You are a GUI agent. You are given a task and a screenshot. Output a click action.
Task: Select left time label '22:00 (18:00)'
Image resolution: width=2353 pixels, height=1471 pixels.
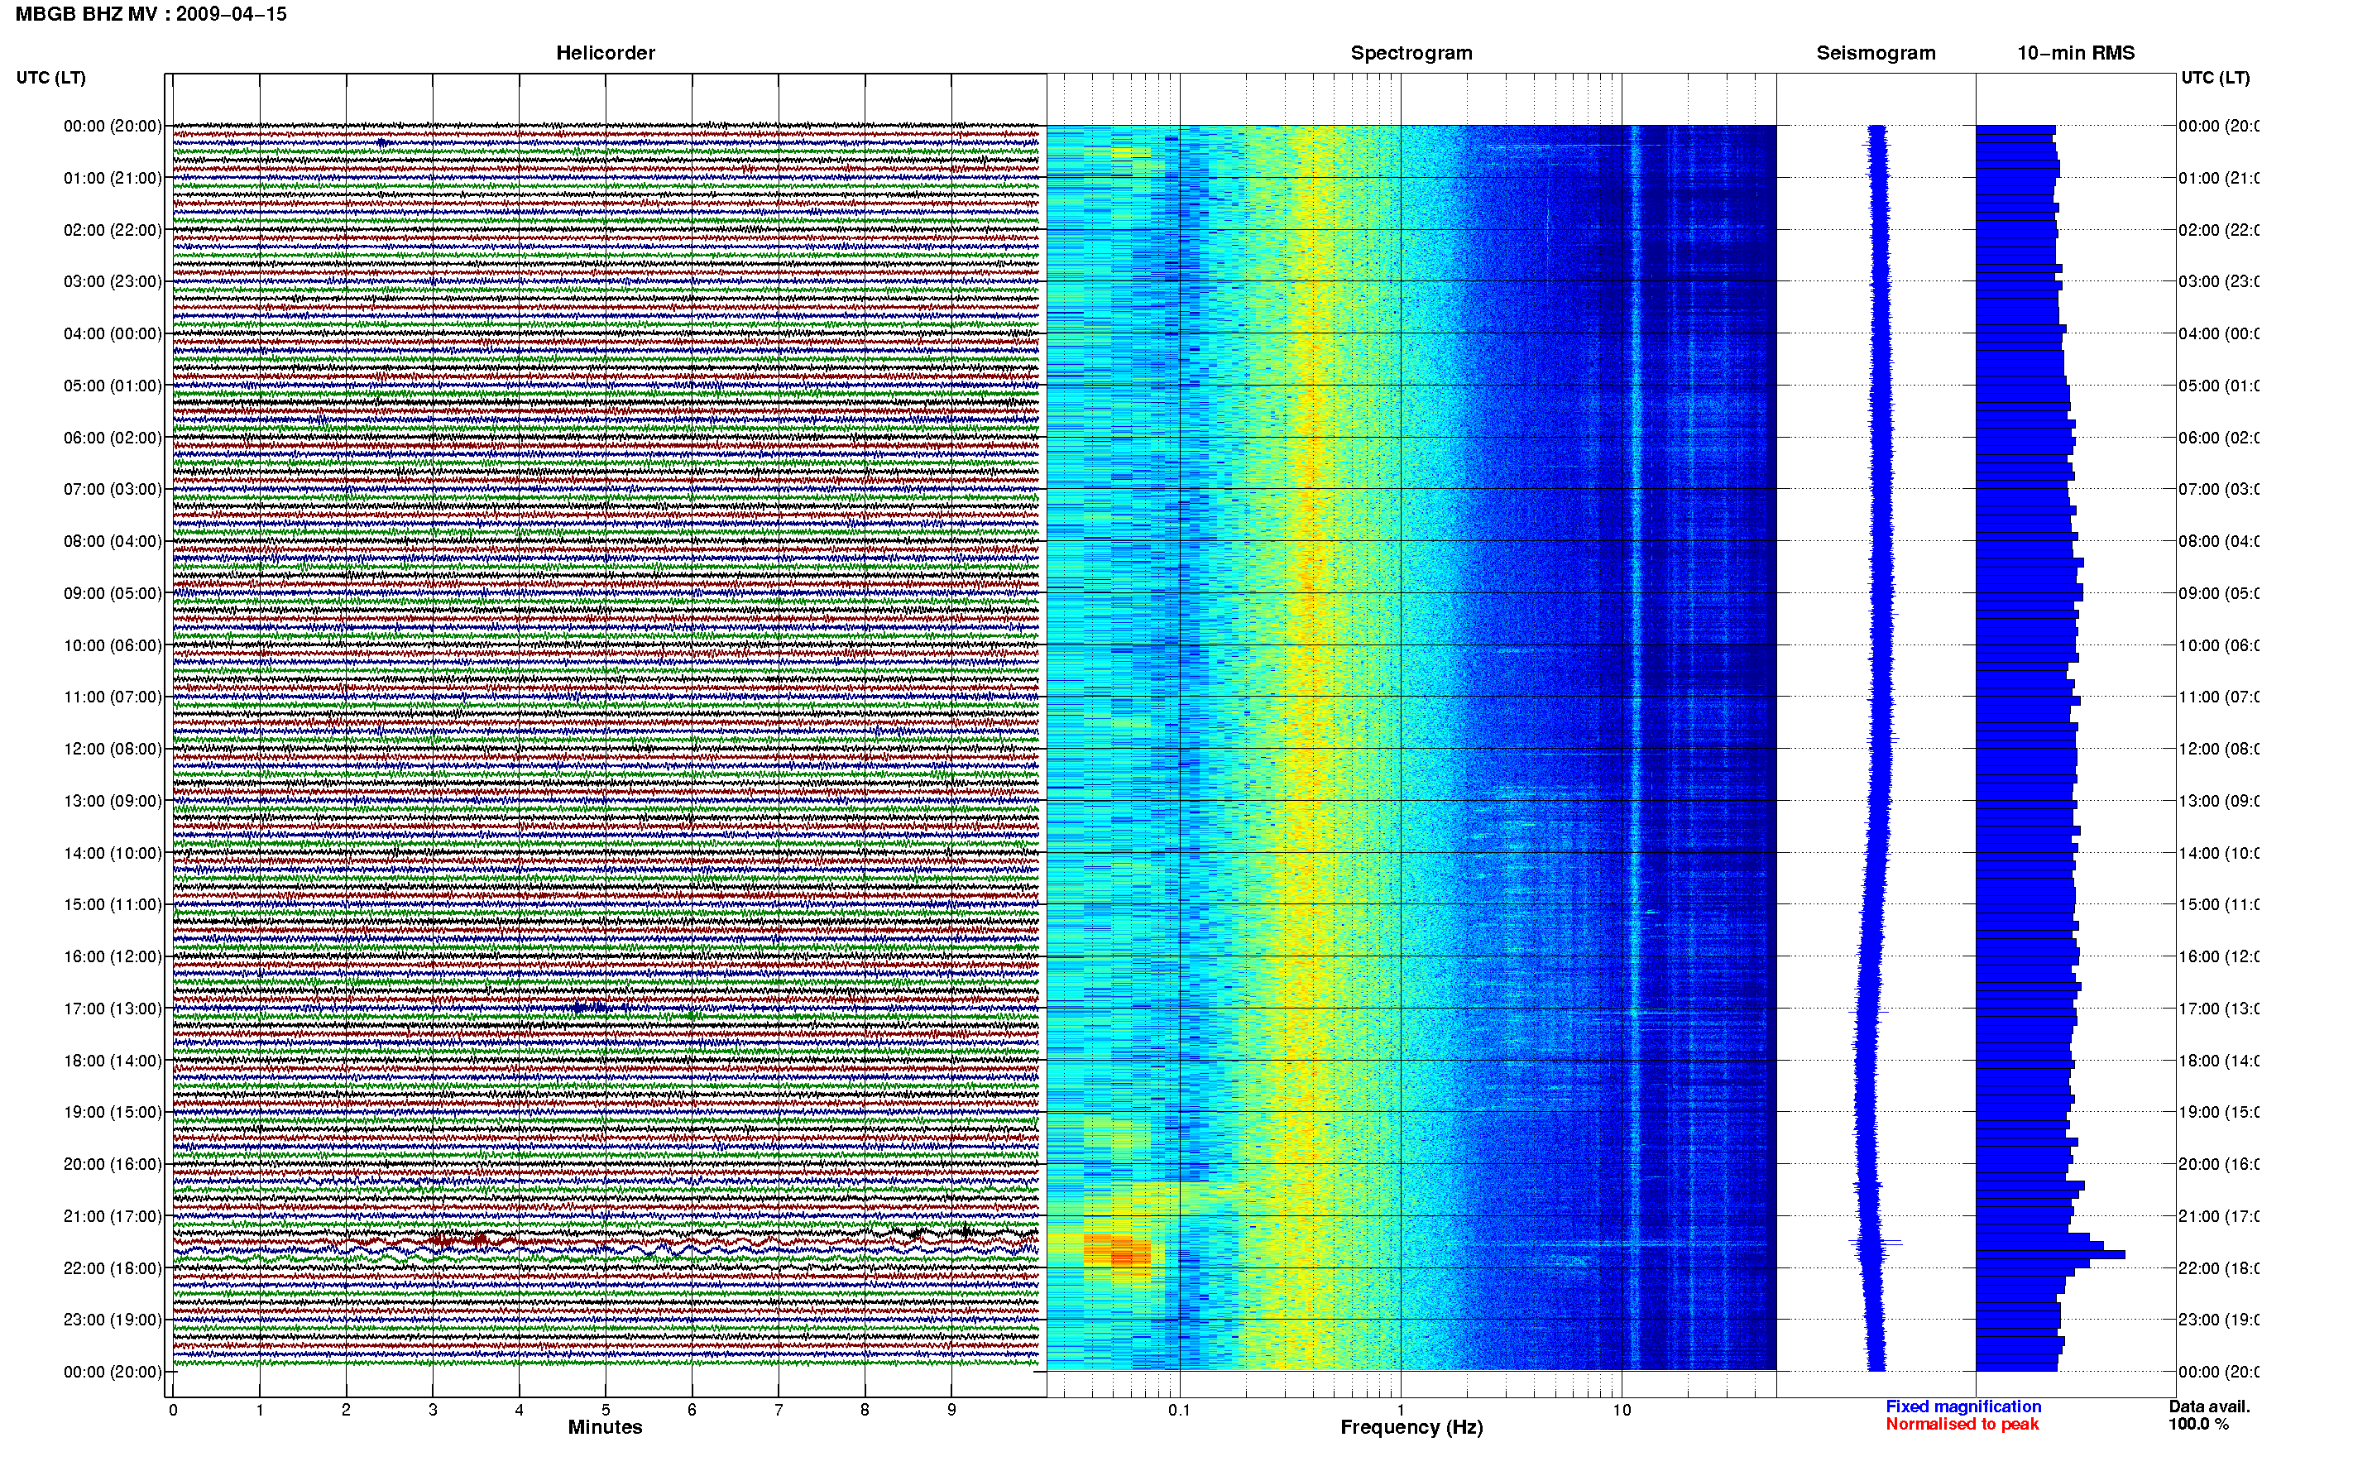[113, 1267]
